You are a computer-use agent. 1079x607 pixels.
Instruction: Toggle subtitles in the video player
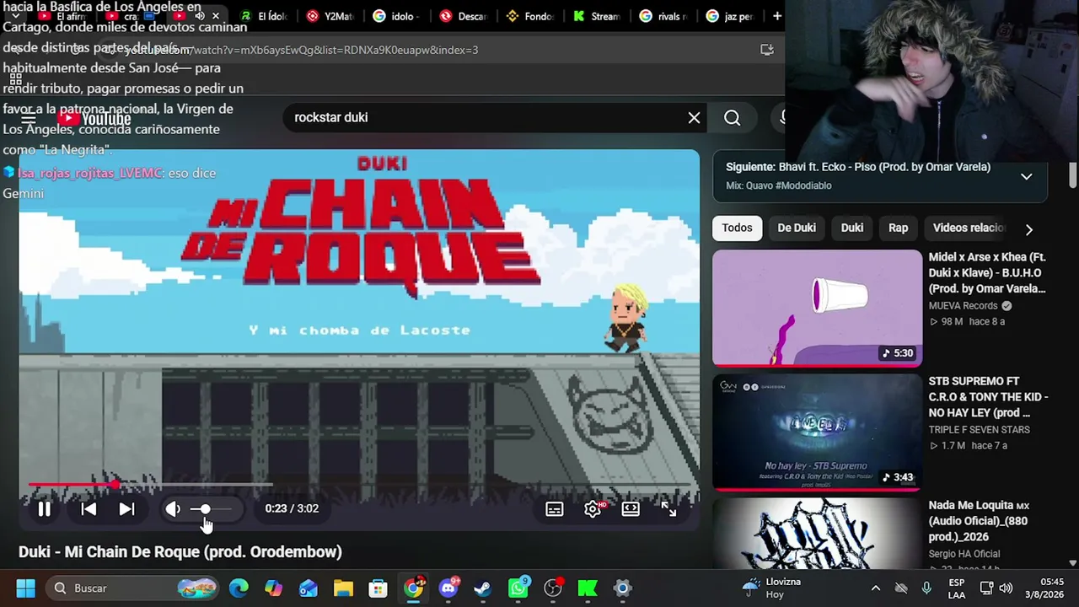point(555,509)
